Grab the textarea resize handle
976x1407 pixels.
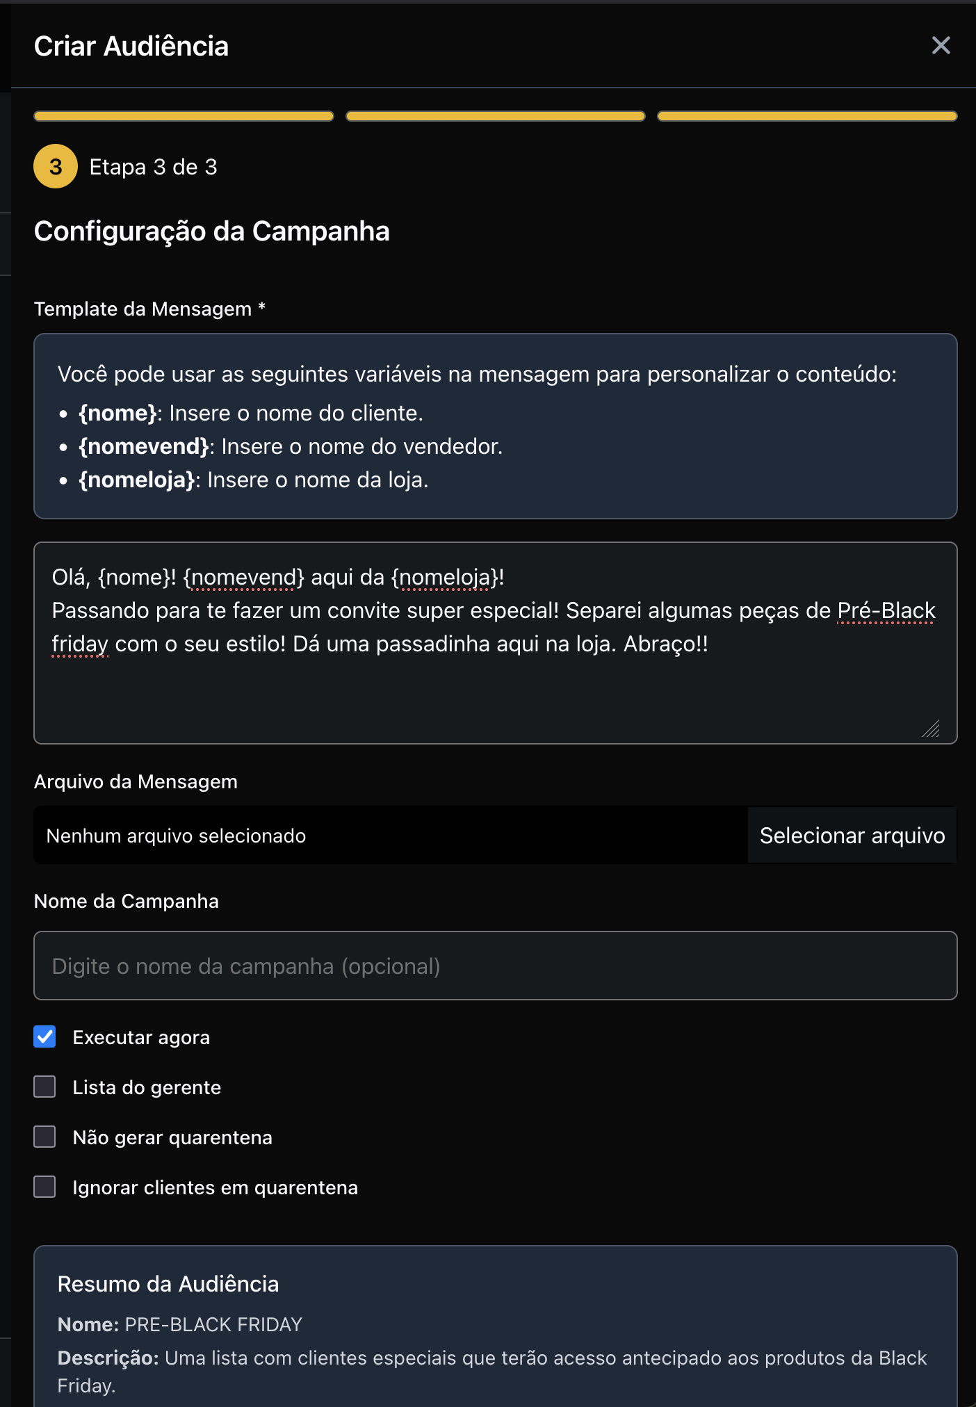[932, 729]
